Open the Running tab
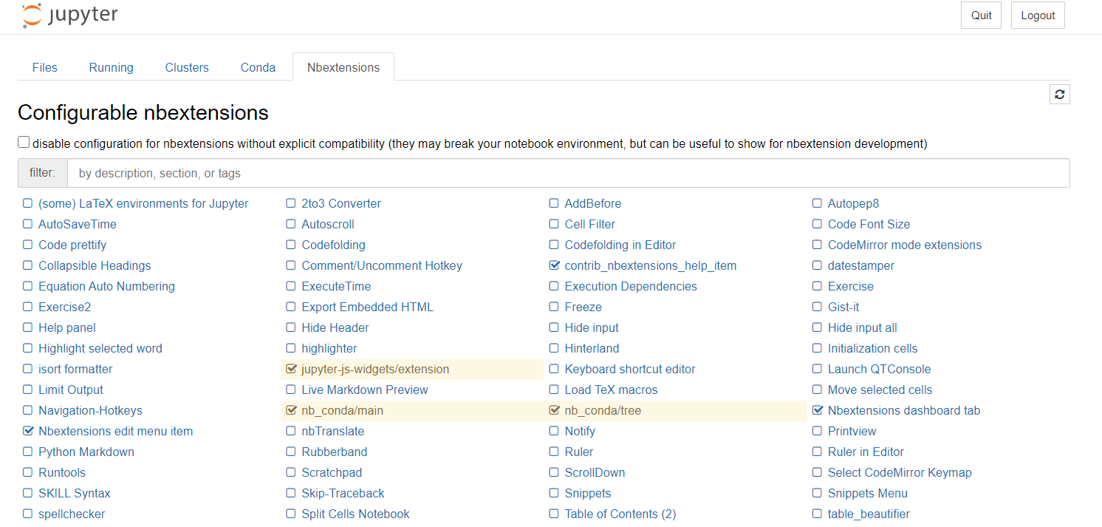The height and width of the screenshot is (527, 1102). [111, 67]
